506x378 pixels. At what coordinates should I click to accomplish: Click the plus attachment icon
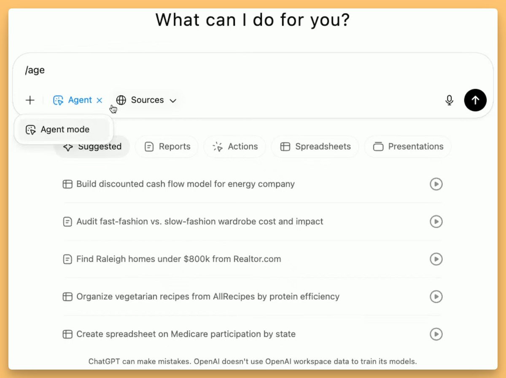click(x=30, y=100)
